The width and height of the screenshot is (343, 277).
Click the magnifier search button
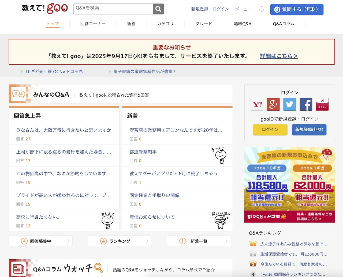coord(158,9)
